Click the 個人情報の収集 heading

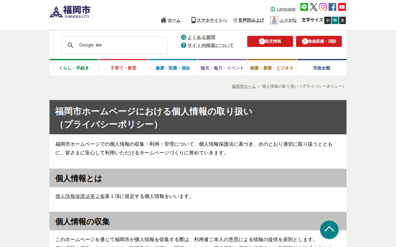tap(198, 221)
